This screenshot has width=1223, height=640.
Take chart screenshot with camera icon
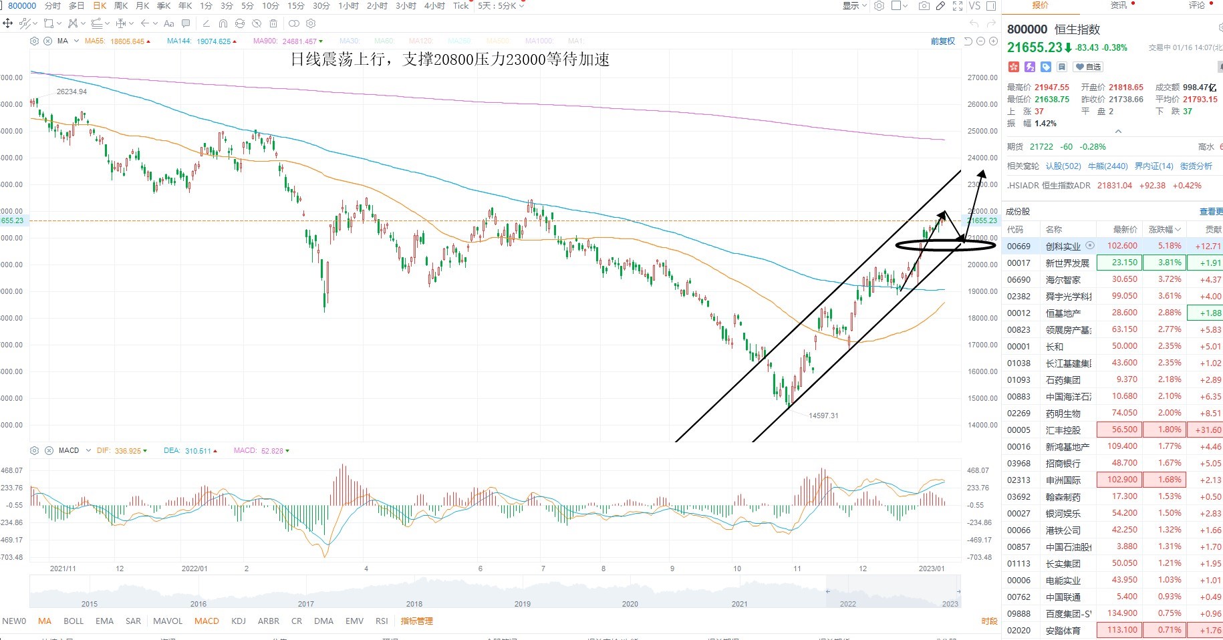(924, 6)
